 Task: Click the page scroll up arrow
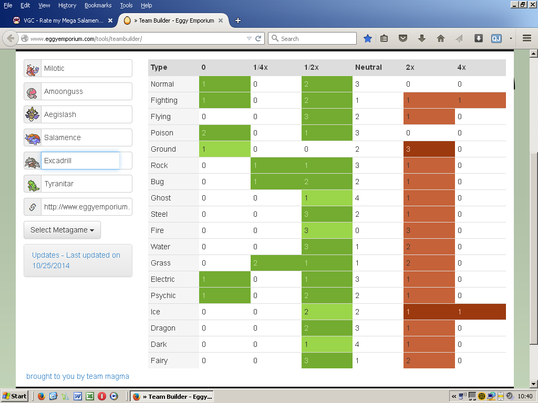point(534,53)
